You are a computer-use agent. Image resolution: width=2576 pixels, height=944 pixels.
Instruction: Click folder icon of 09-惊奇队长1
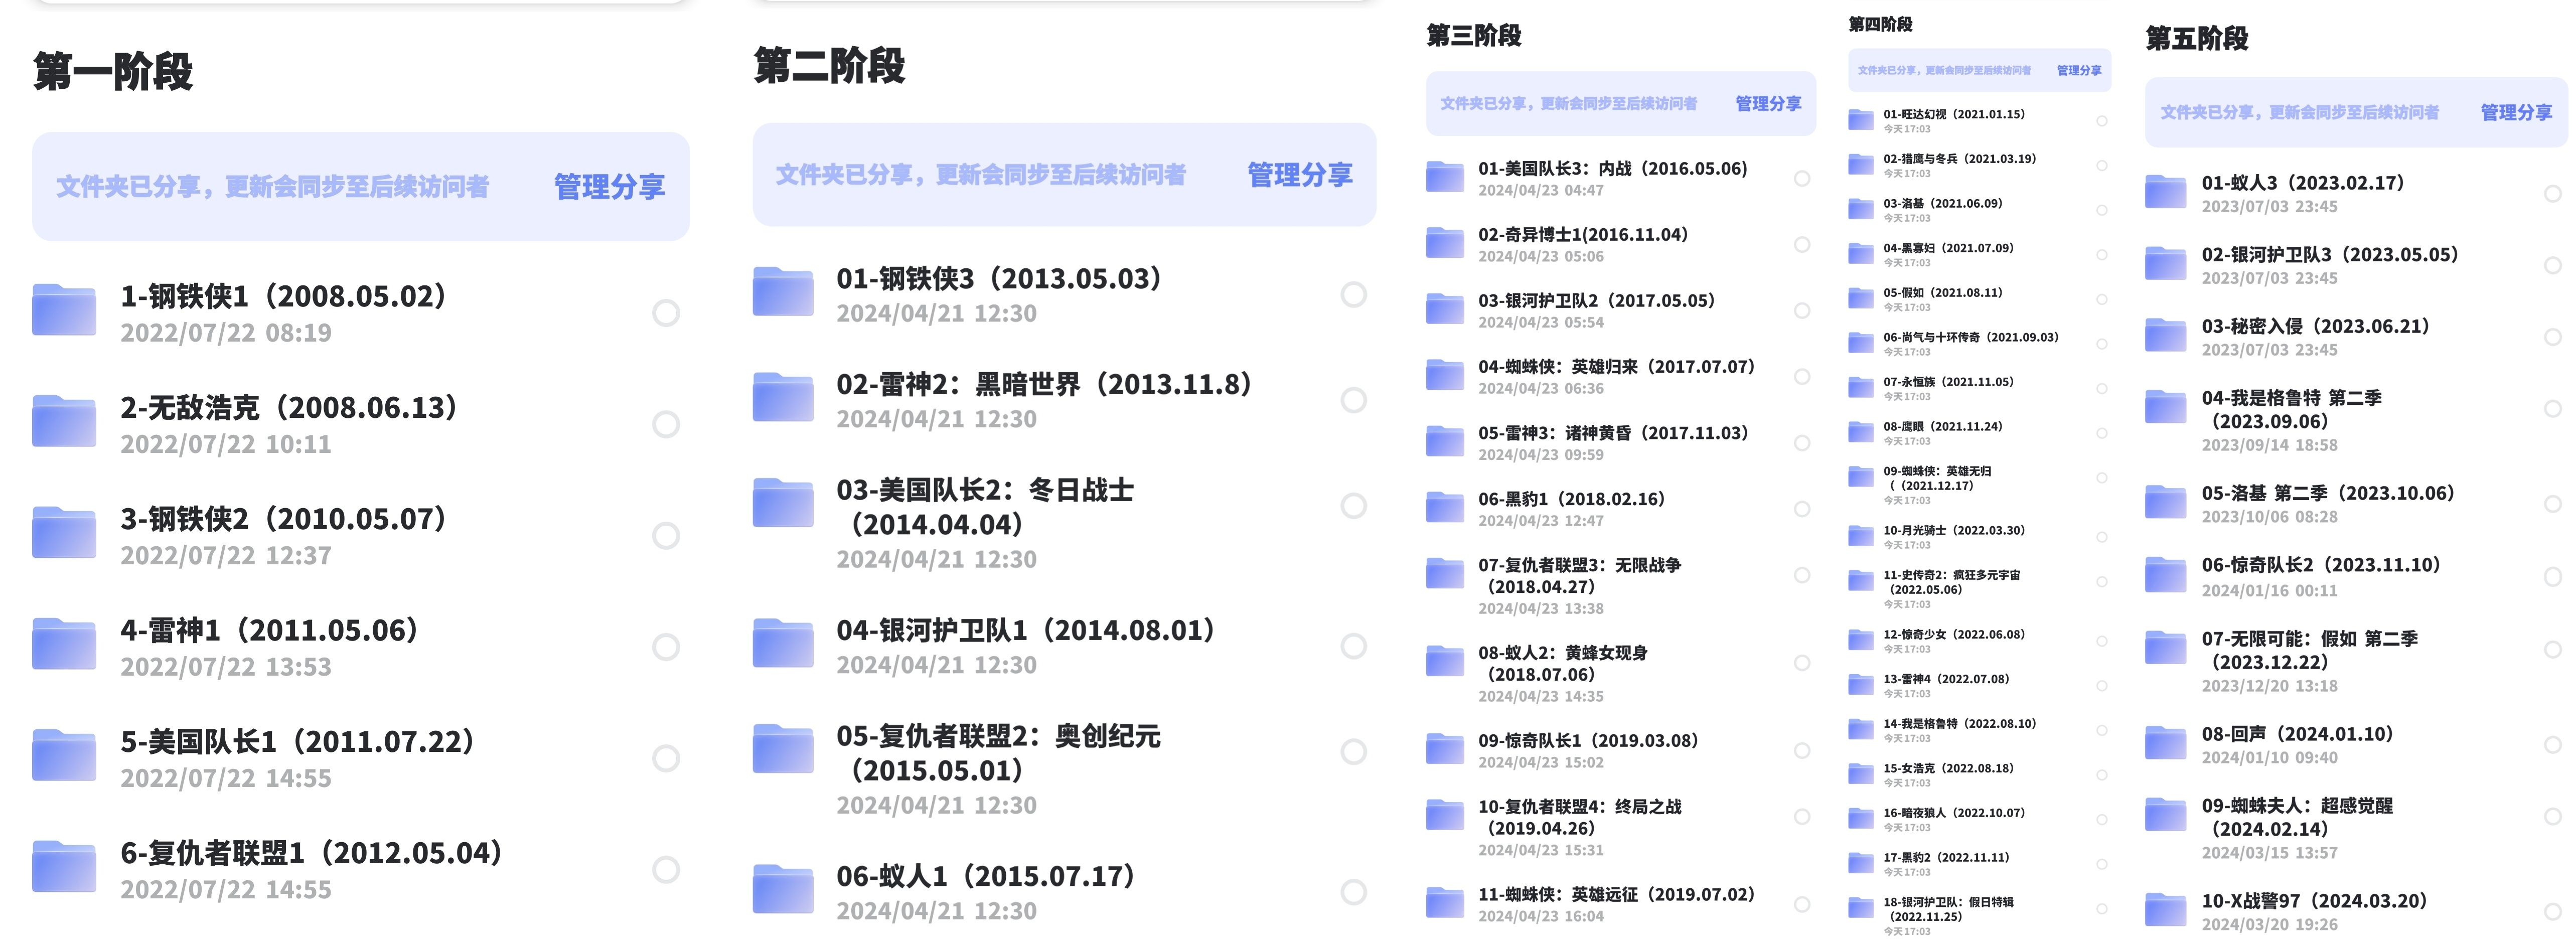[x=1445, y=749]
